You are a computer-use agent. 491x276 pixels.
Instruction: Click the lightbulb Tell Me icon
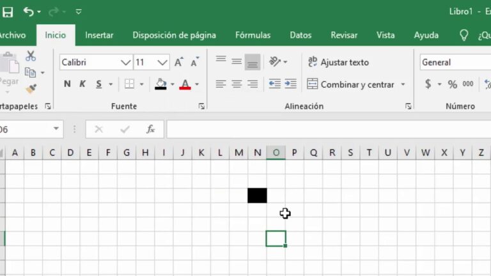click(x=464, y=35)
